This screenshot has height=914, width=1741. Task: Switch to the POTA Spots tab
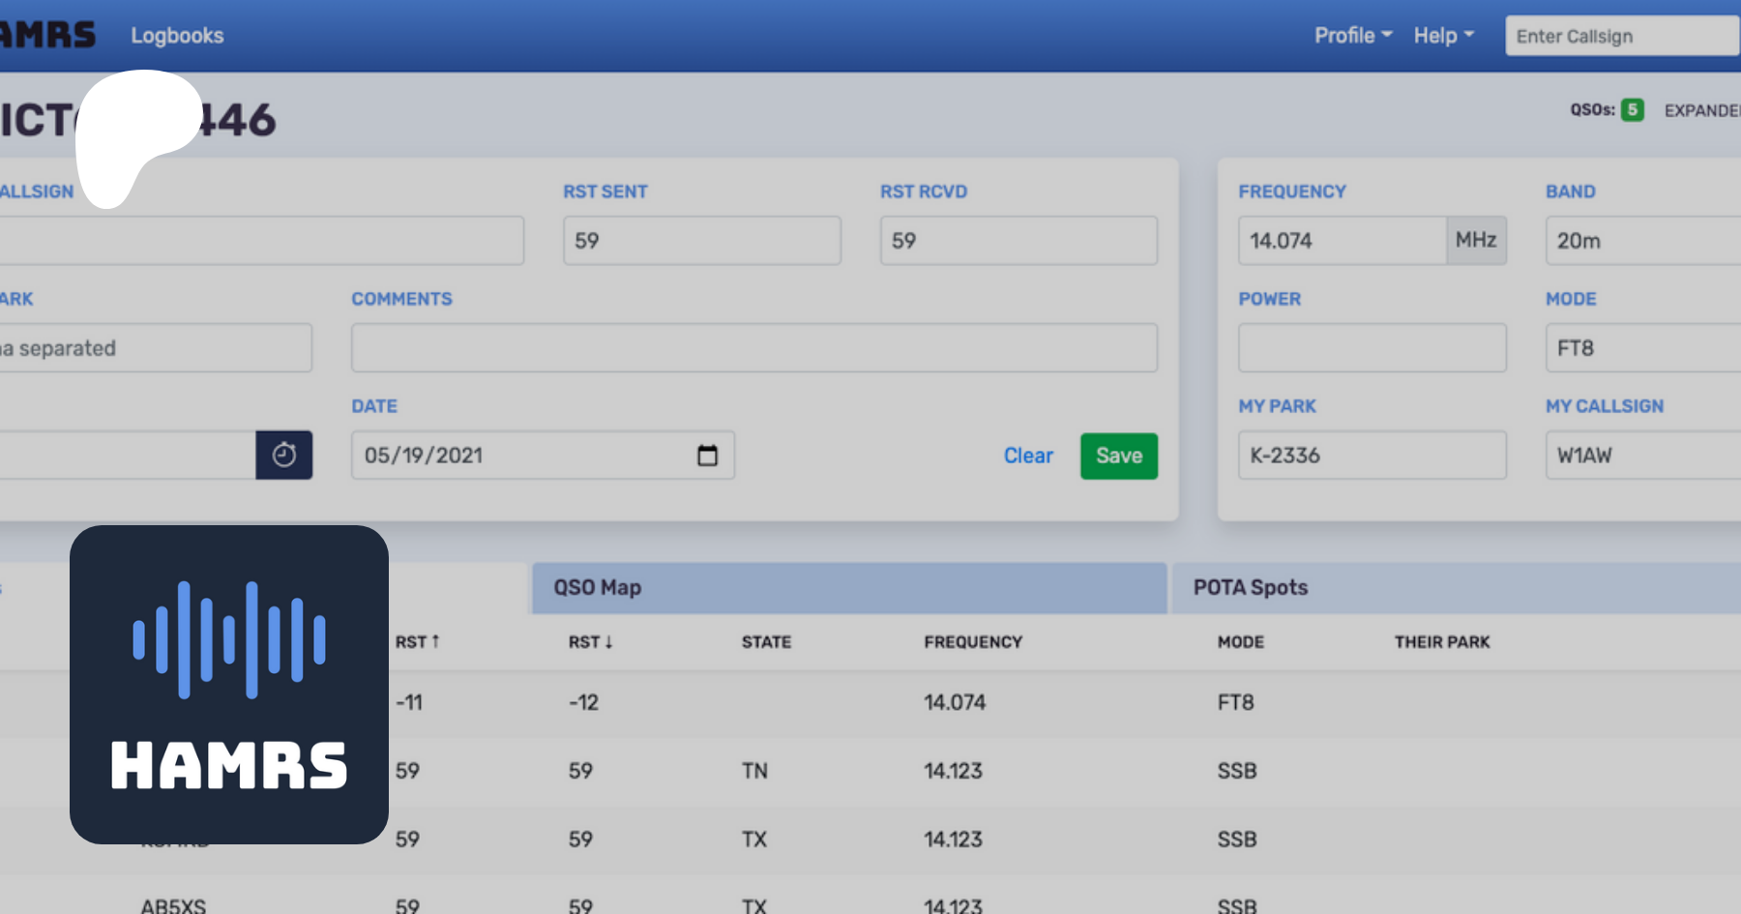[1451, 588]
